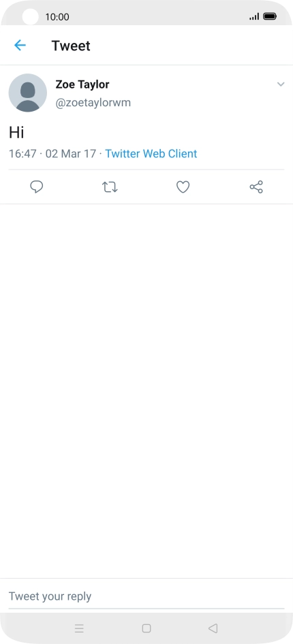Open the Twitter Web Client link

(x=151, y=154)
